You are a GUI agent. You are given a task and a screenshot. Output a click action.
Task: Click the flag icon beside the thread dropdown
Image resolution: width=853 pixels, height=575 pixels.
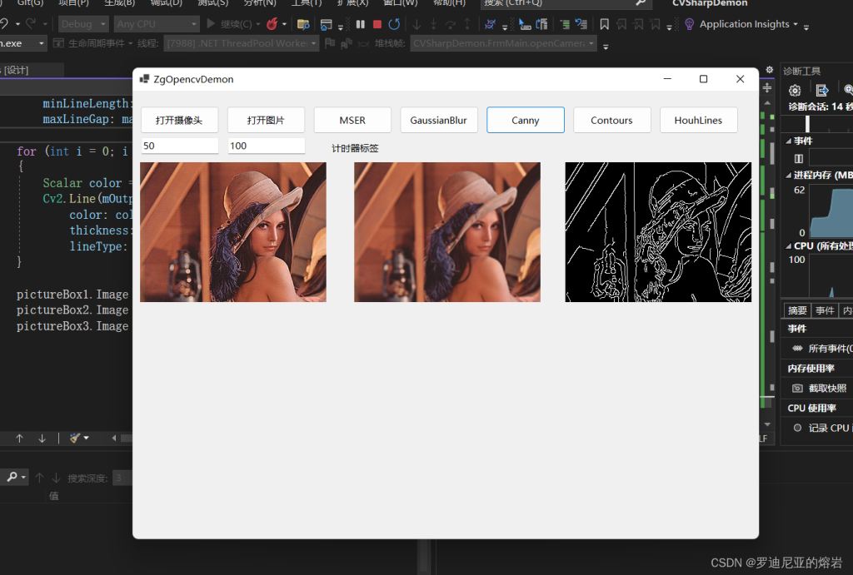(x=329, y=43)
